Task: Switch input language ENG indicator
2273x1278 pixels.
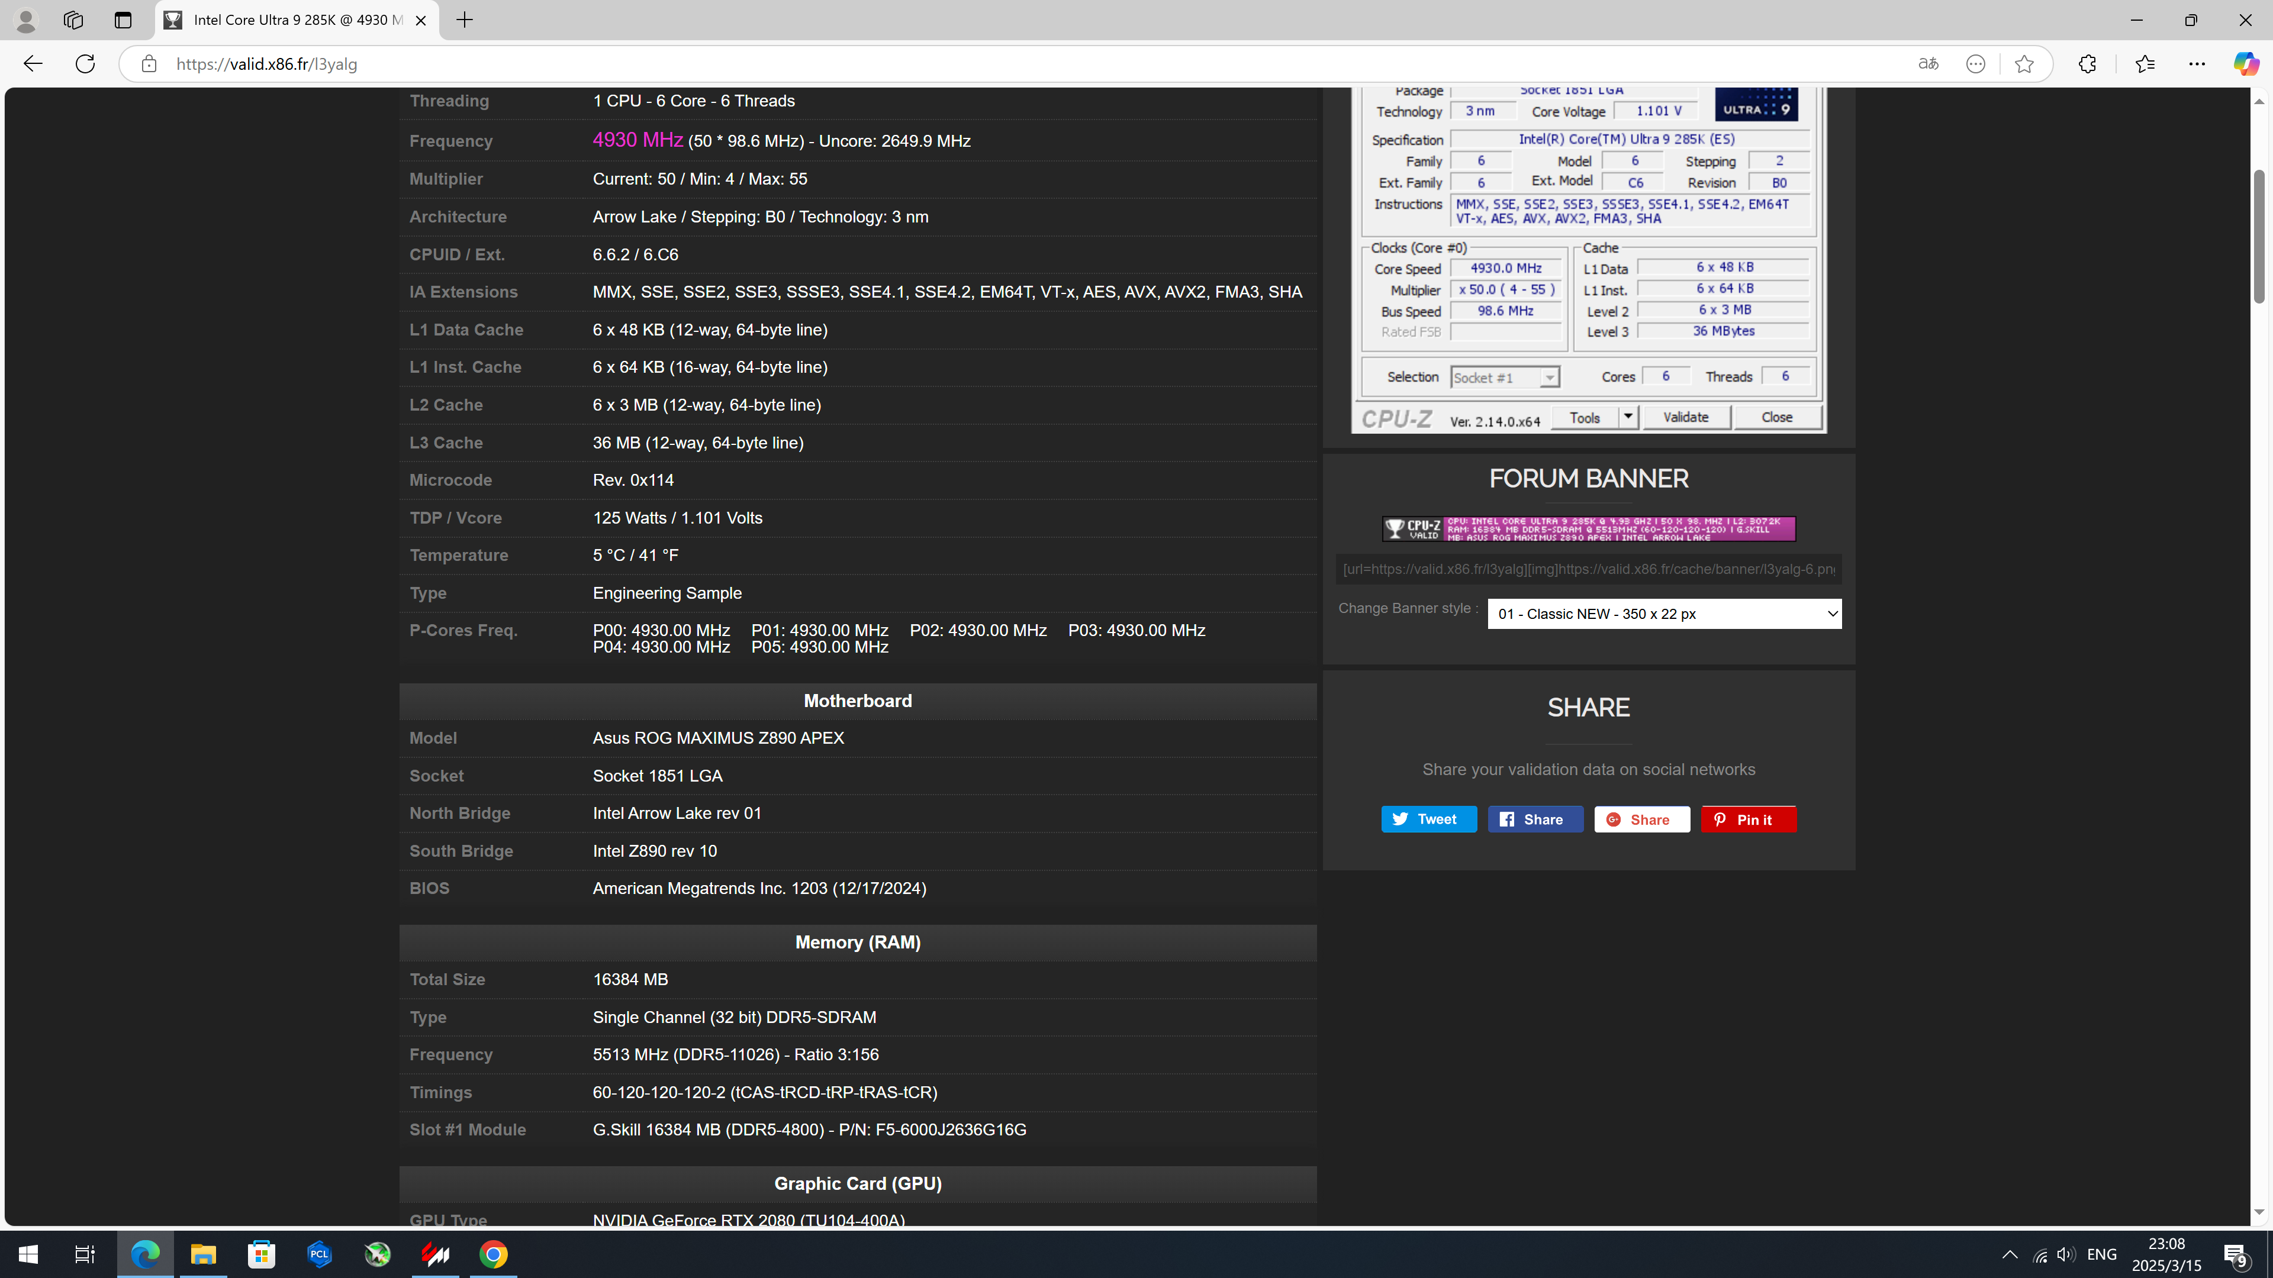Action: [x=2102, y=1255]
